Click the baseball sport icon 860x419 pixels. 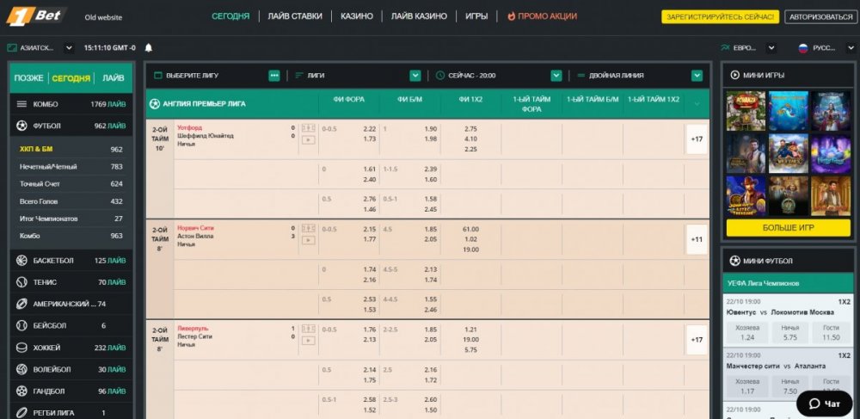[x=22, y=325]
